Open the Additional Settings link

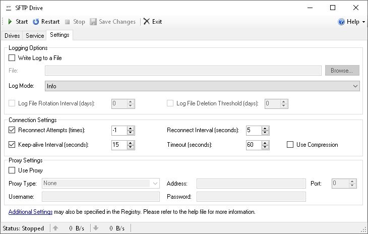pos(31,212)
